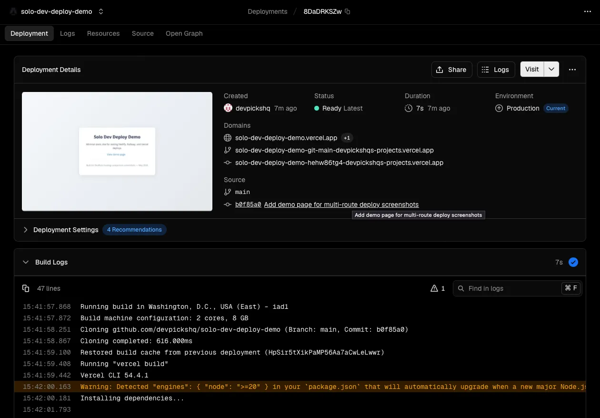Click the Share button
This screenshot has height=418, width=600.
click(x=451, y=69)
